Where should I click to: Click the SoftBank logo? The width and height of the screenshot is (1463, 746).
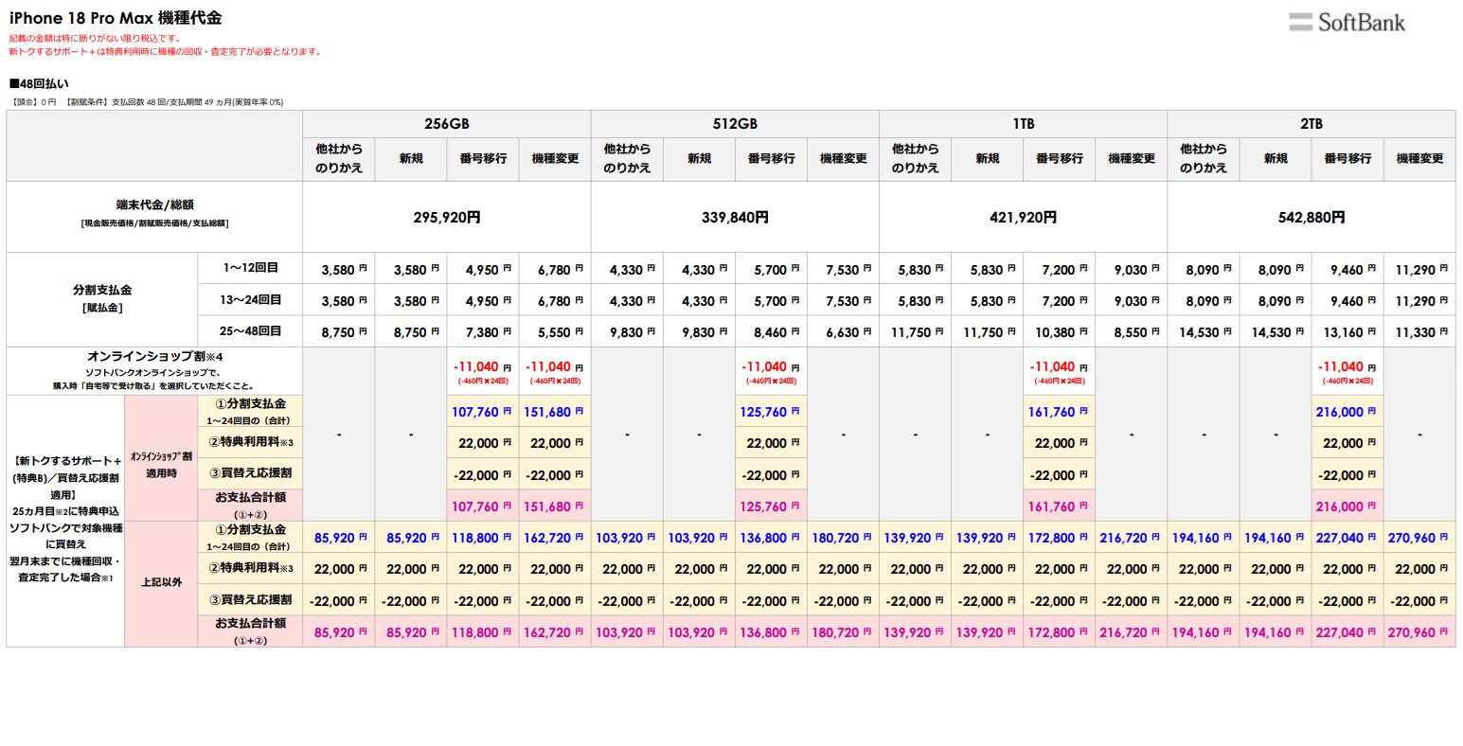point(1347,23)
